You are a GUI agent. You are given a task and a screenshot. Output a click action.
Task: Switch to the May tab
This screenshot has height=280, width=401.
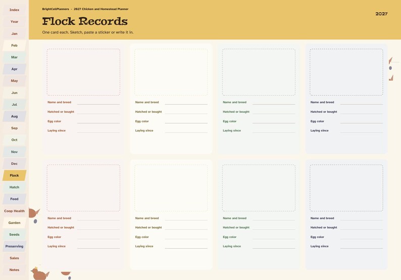(14, 81)
